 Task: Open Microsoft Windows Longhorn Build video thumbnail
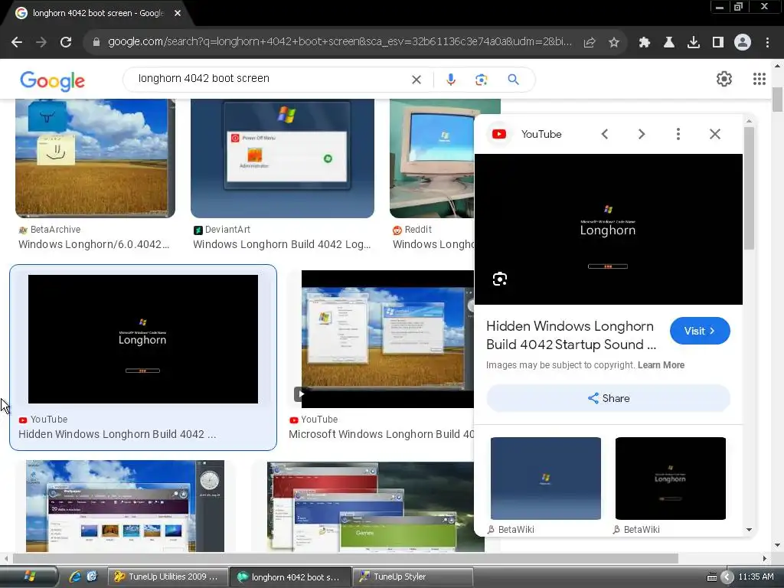tap(387, 339)
